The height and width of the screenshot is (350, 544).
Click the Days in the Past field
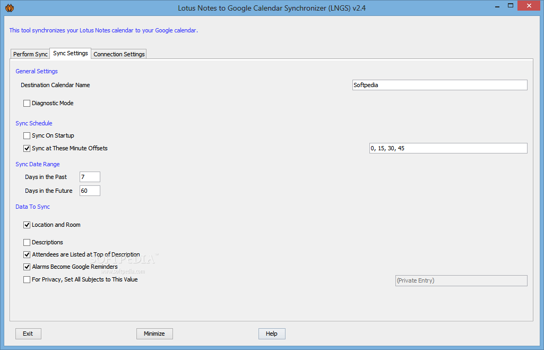pyautogui.click(x=90, y=177)
